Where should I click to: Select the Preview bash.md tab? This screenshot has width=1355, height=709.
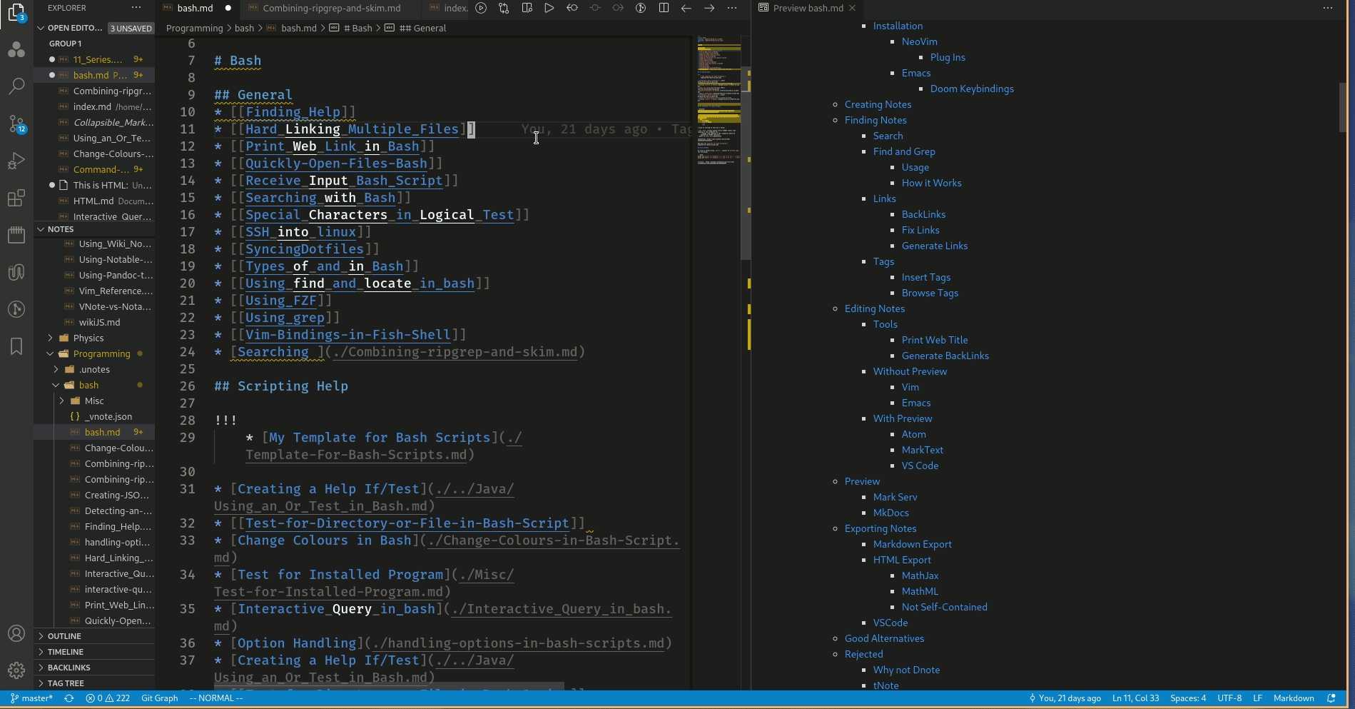click(x=807, y=8)
